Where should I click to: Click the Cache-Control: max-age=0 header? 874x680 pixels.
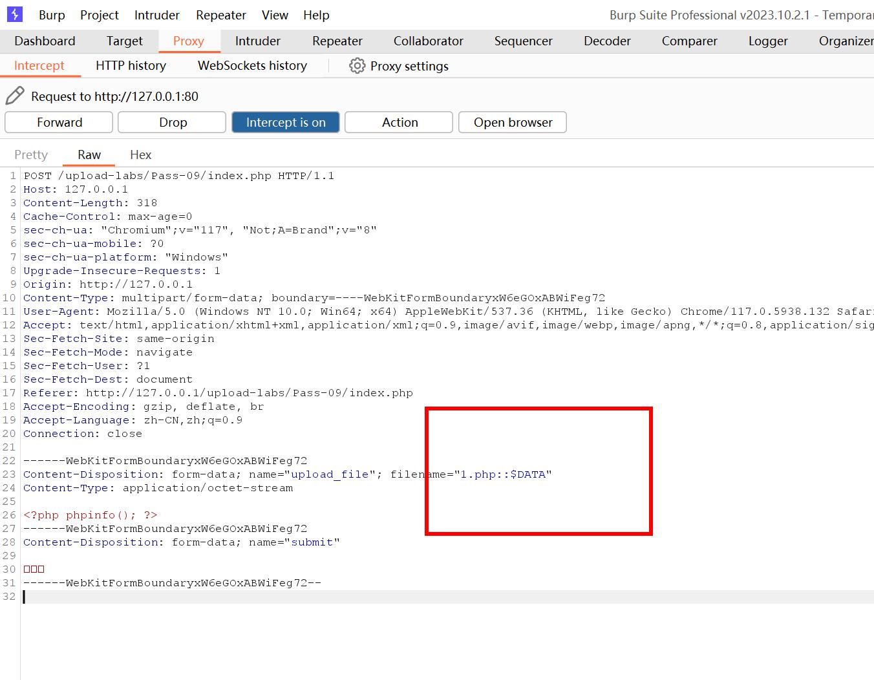click(108, 217)
